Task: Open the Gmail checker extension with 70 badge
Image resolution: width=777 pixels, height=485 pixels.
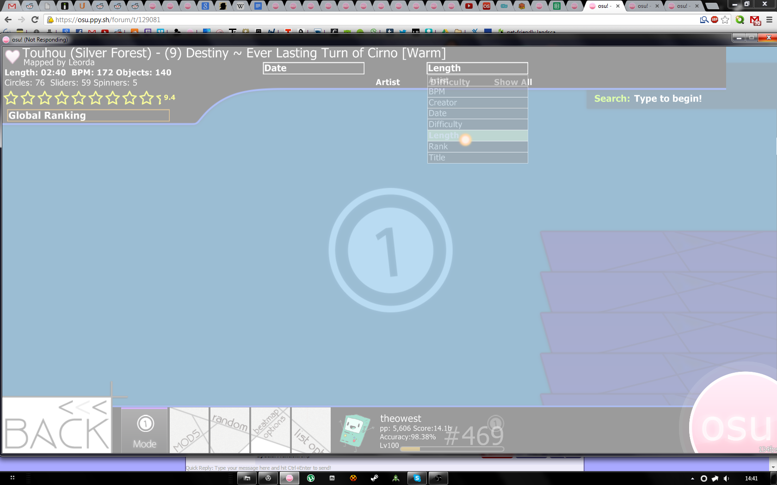Action: 755,20
